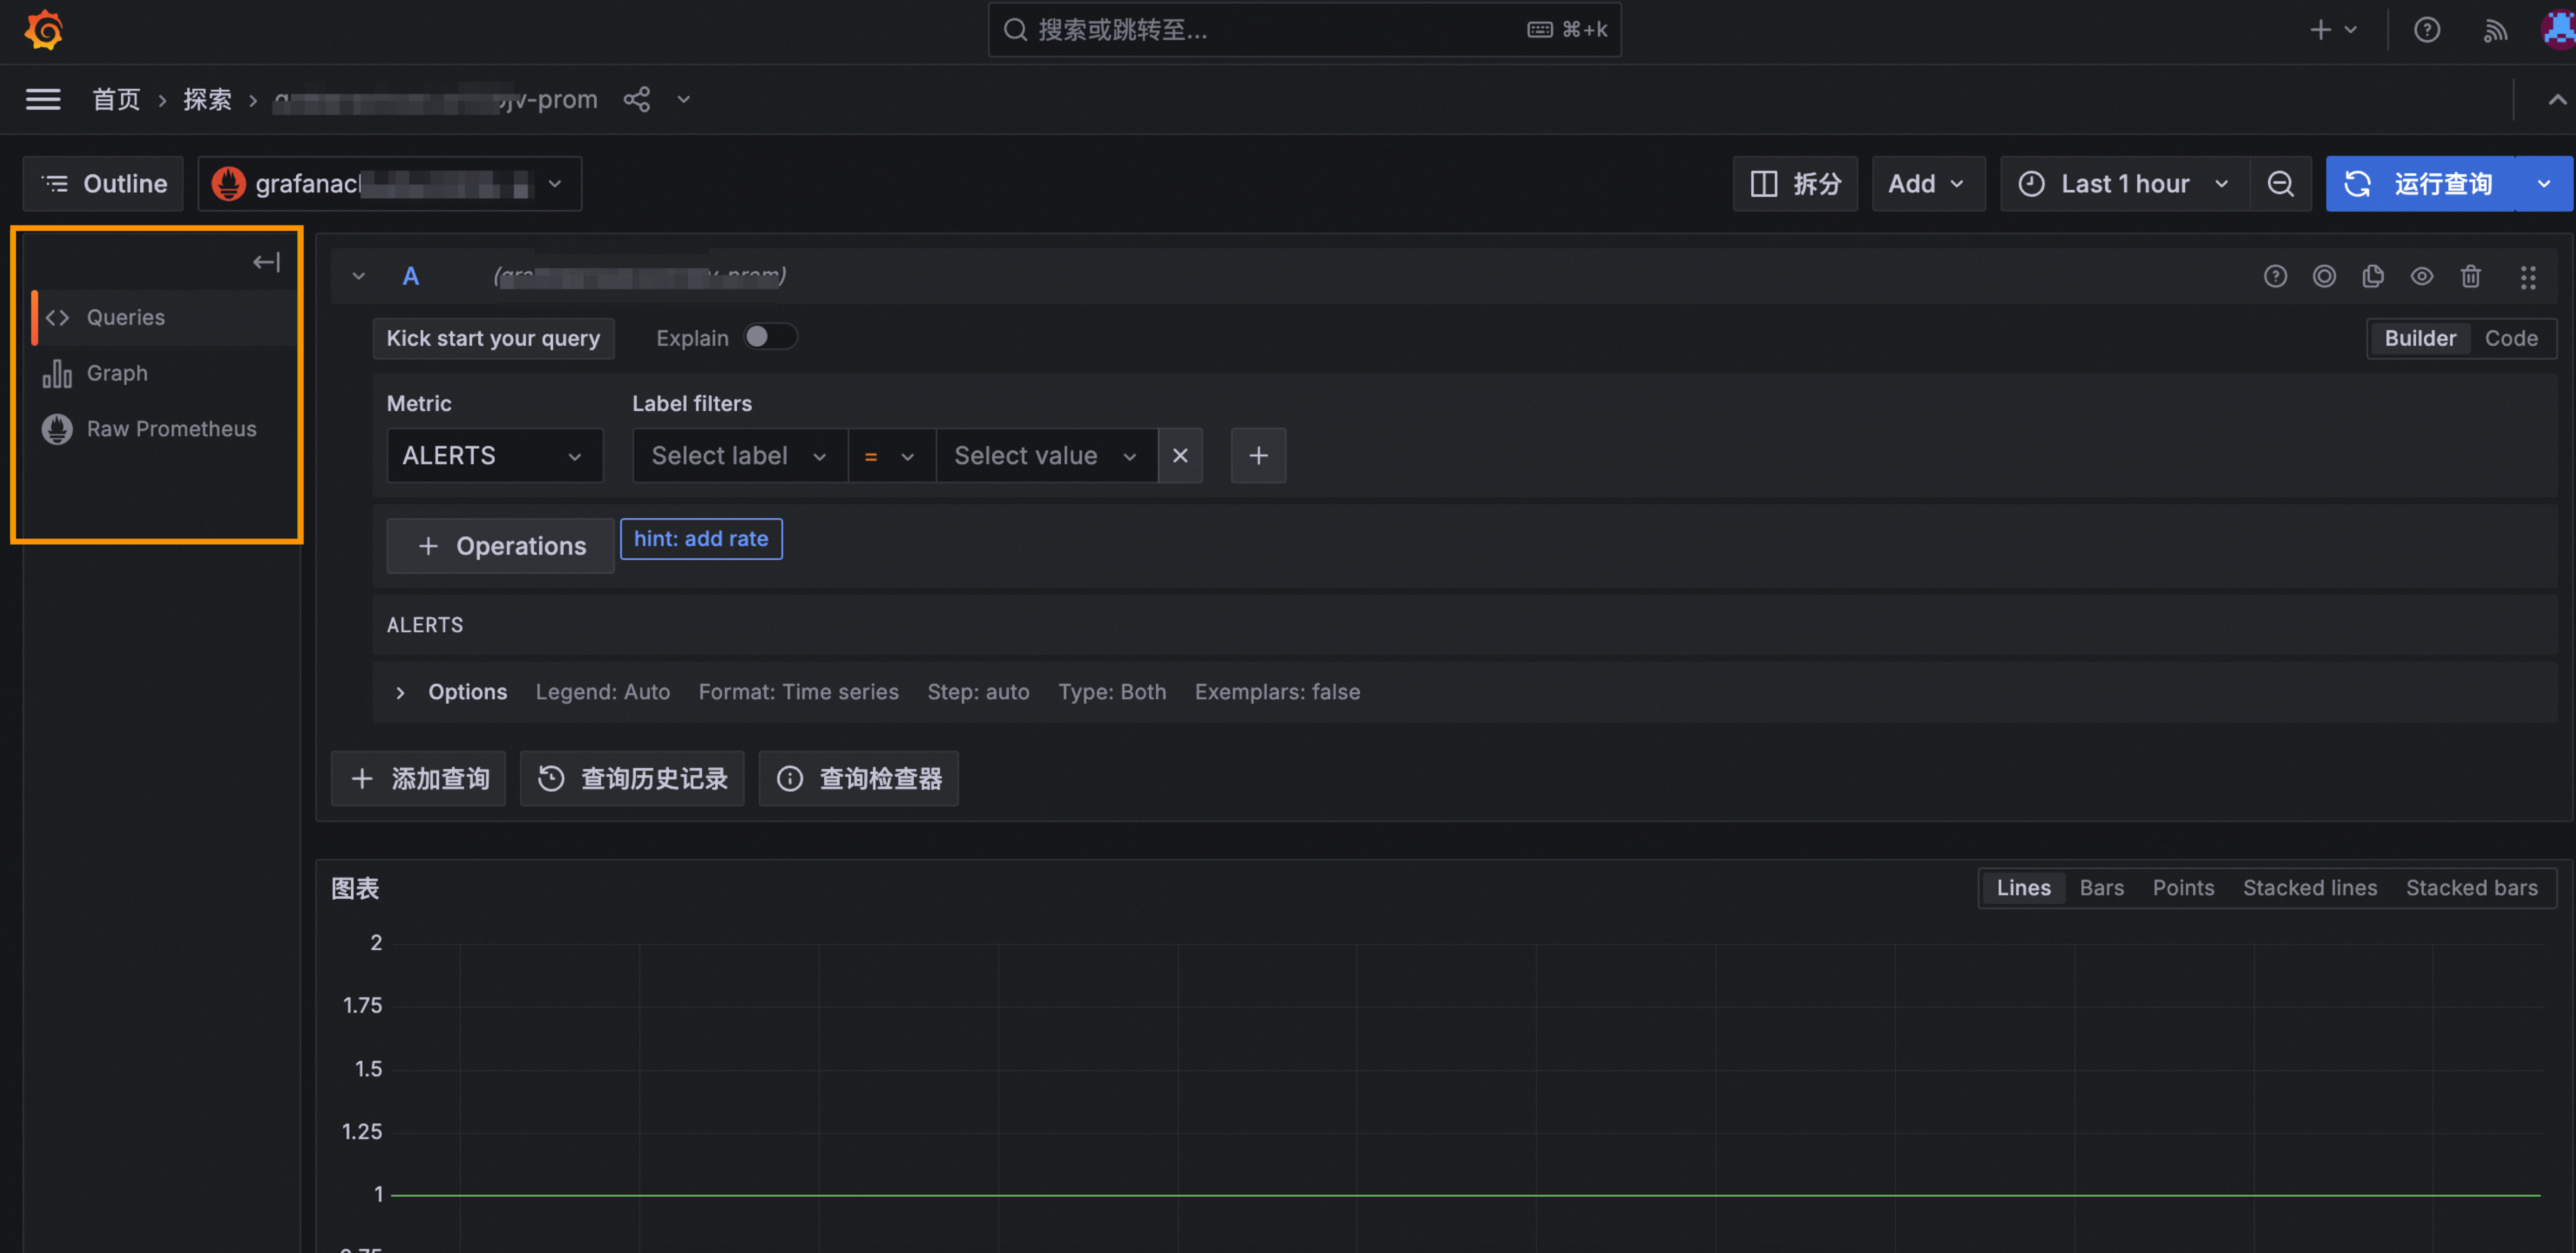The height and width of the screenshot is (1253, 2576).
Task: Toggle the Explain switch
Action: pos(770,338)
